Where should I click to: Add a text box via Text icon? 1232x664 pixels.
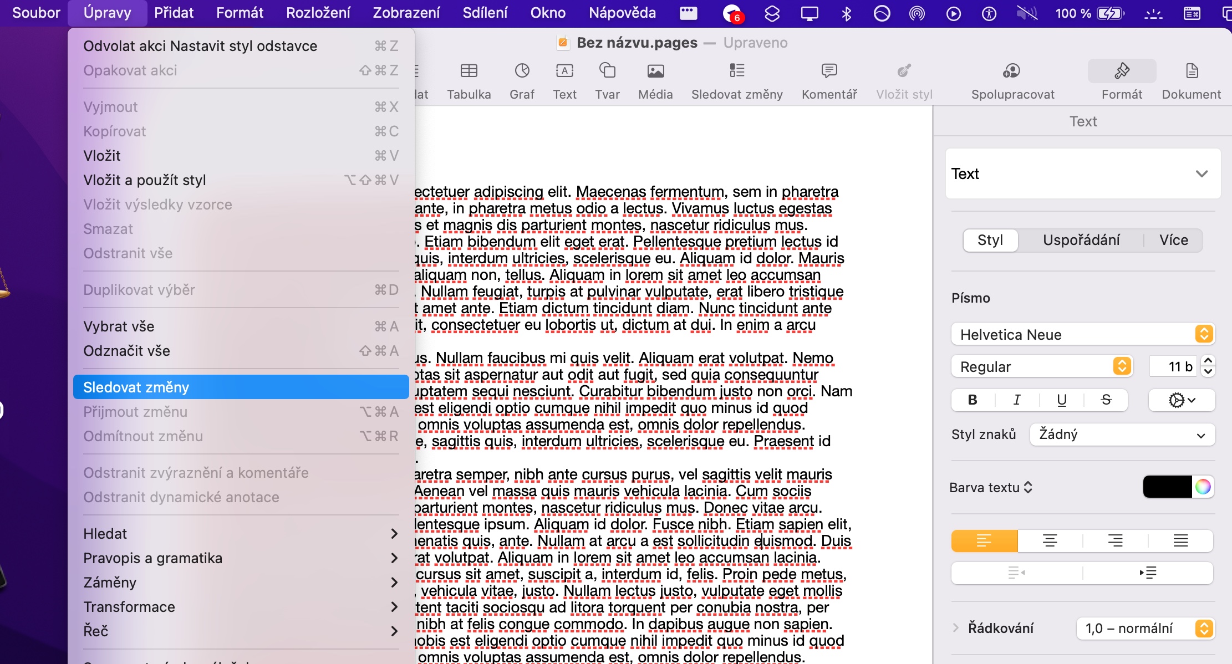pyautogui.click(x=564, y=71)
